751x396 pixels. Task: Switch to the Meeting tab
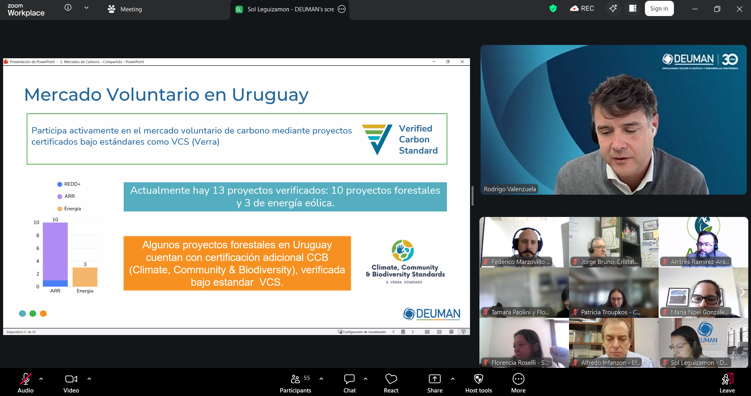[125, 9]
